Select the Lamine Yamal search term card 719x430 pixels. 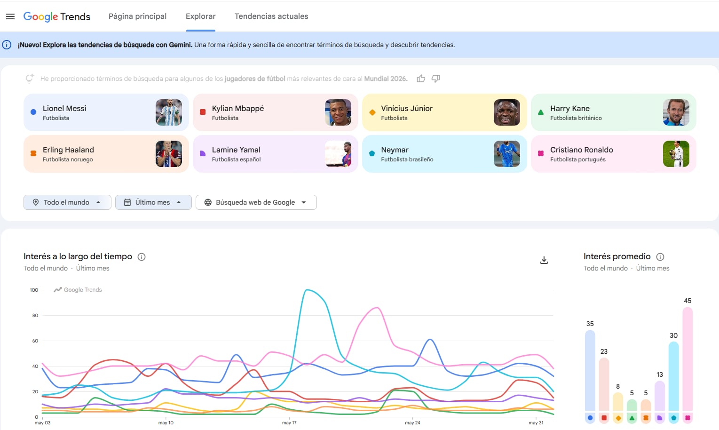tap(275, 154)
